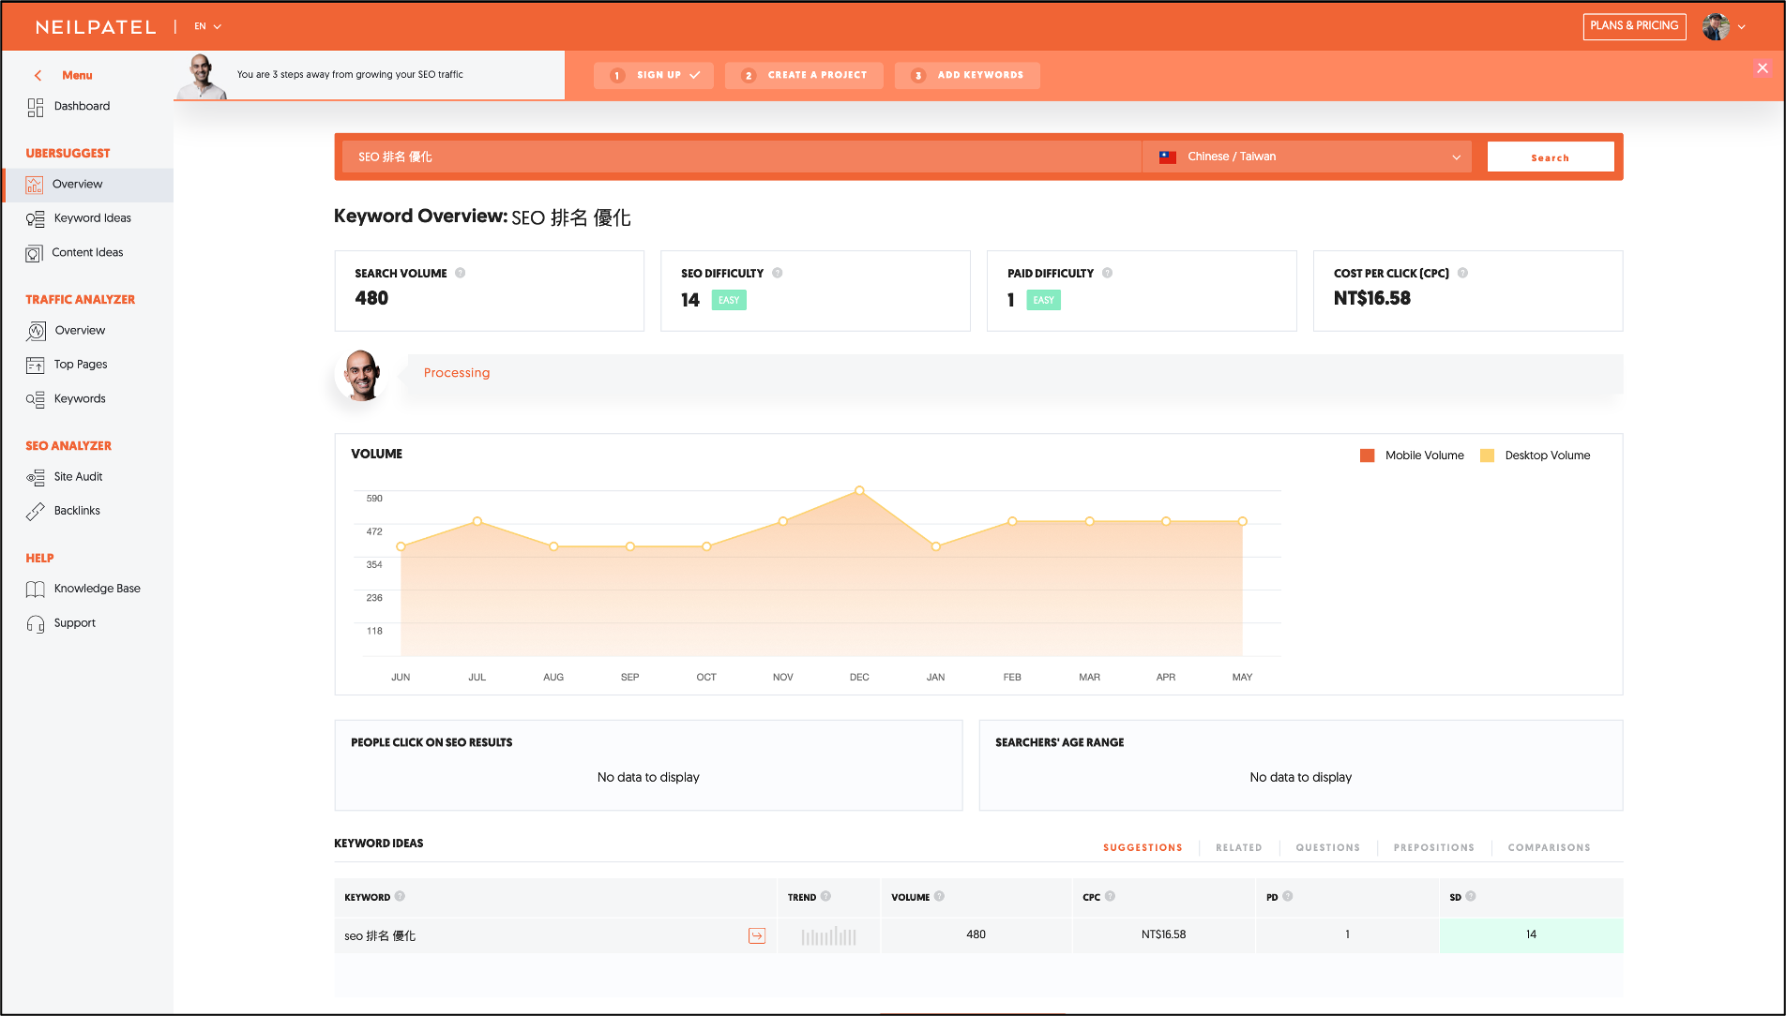
Task: Click the Sign Up step button
Action: tap(654, 75)
